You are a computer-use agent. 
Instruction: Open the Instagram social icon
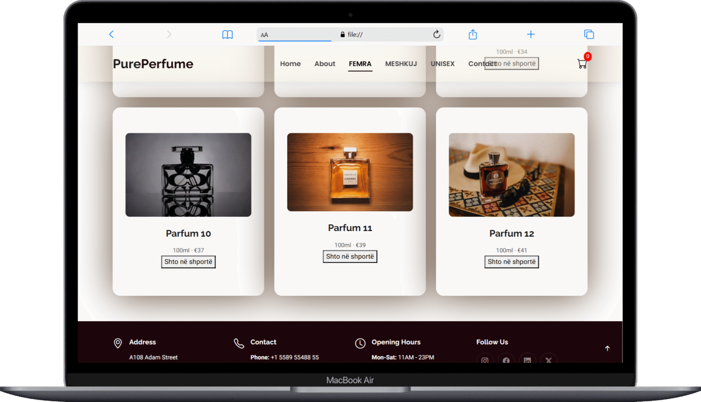tap(485, 360)
